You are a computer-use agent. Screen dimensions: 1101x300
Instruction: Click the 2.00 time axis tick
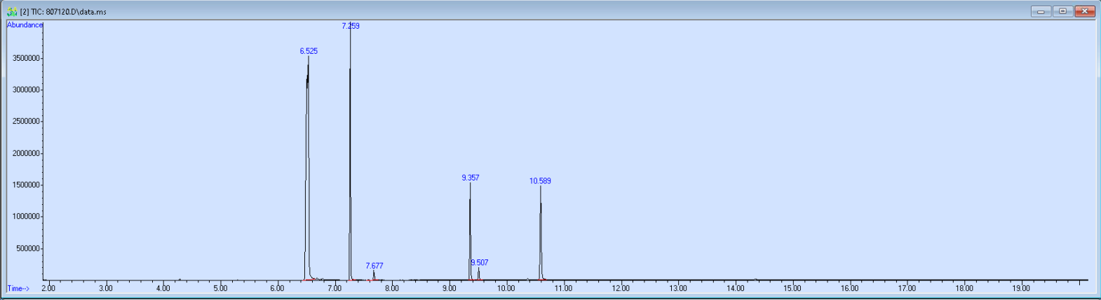click(x=48, y=288)
